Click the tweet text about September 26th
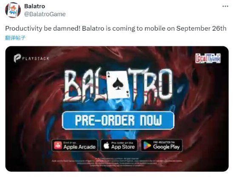The width and height of the screenshot is (234, 178). (x=116, y=29)
